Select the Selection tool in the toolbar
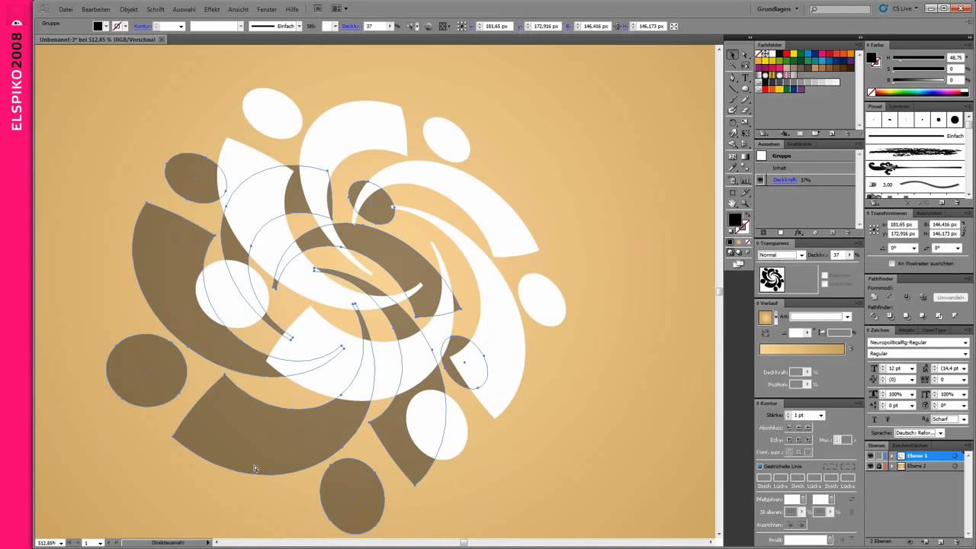Screen dimensions: 976x549 point(731,53)
